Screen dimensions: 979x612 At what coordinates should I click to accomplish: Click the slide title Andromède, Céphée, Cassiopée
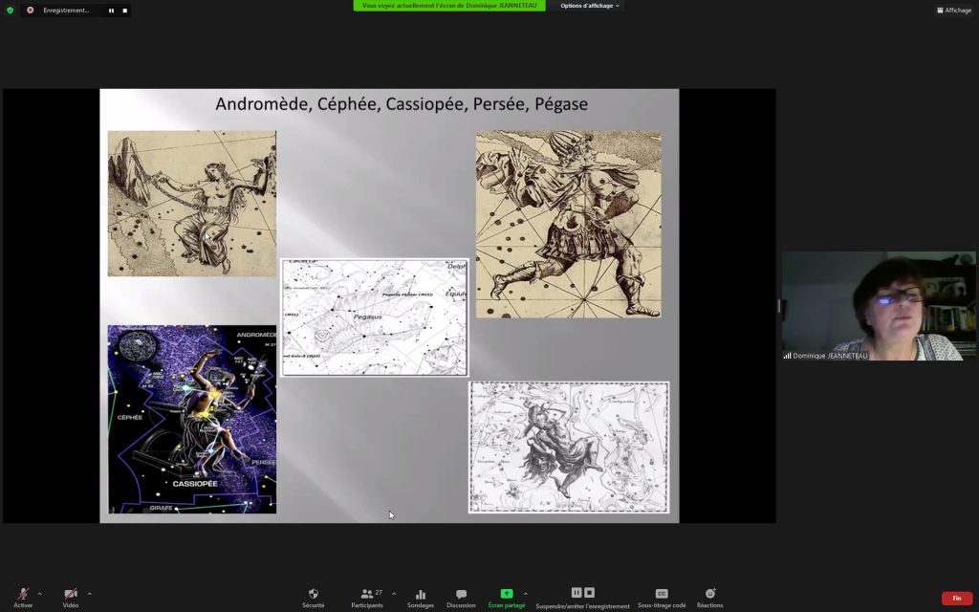(402, 103)
